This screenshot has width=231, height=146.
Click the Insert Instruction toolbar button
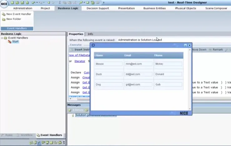tap(80, 49)
